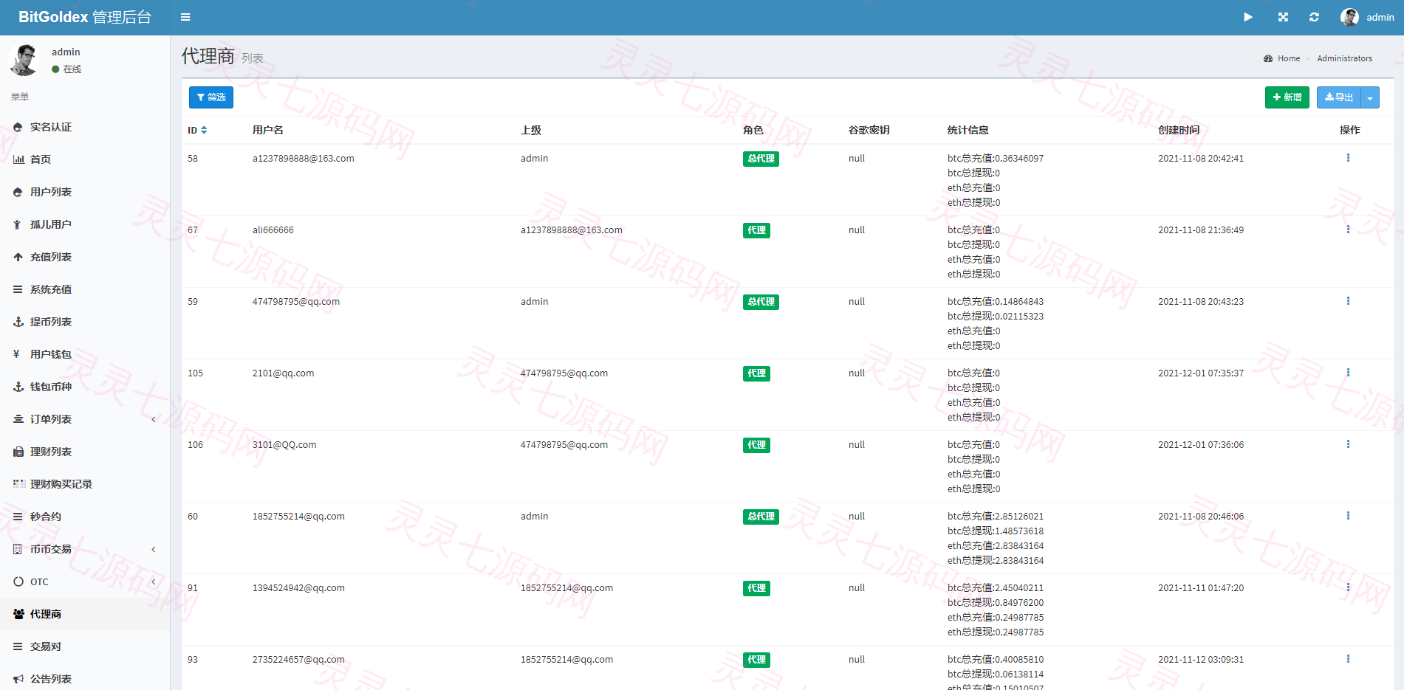Open 理财列表 sidebar item
The width and height of the screenshot is (1404, 690).
tap(85, 452)
